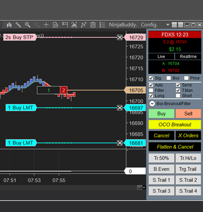The image size is (203, 212).
Task: Toggle the T.Man checkbox
Action: 178,91
